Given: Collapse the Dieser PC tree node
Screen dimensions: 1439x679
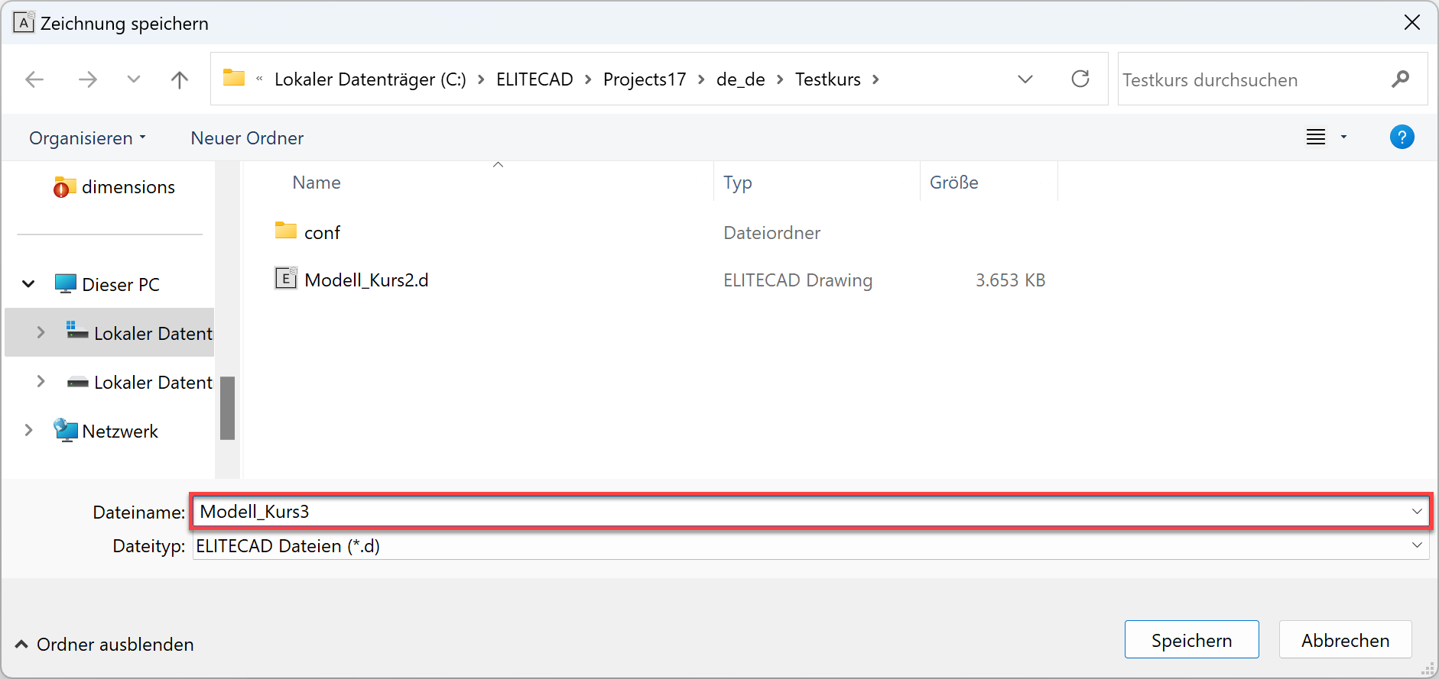Looking at the screenshot, I should [28, 284].
